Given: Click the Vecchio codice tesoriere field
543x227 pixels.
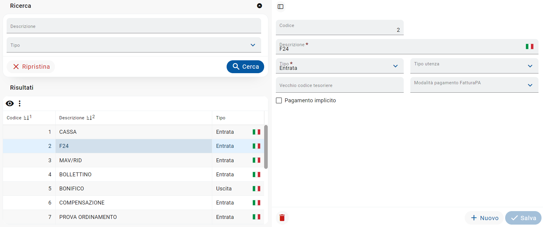Looking at the screenshot, I should pos(339,85).
